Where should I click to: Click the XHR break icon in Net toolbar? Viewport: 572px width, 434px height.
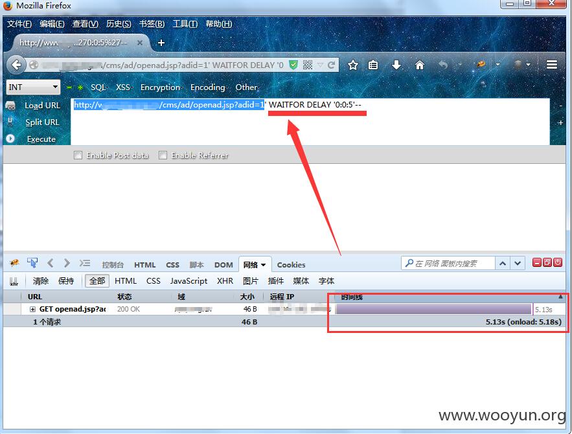click(x=14, y=281)
